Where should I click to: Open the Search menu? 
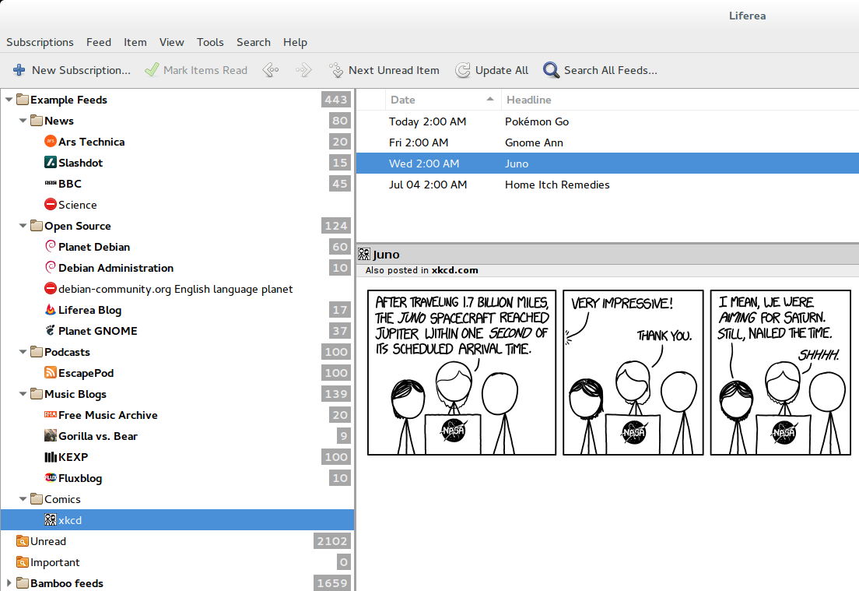tap(254, 42)
